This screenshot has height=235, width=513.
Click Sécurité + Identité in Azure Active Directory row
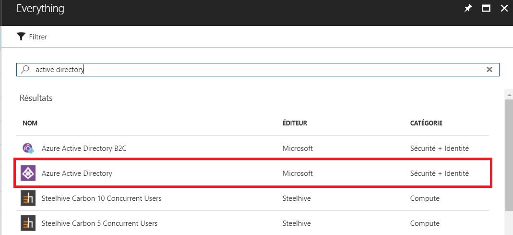tap(440, 173)
